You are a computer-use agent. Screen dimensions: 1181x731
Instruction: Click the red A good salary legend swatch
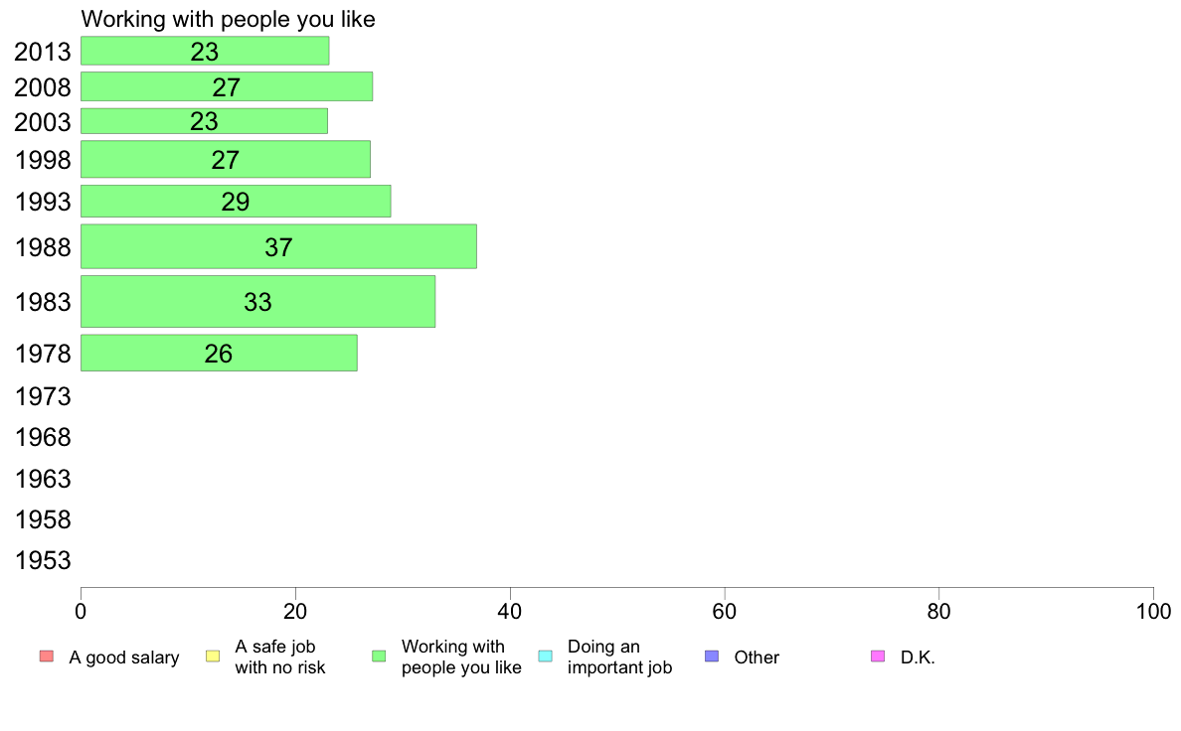coord(46,657)
